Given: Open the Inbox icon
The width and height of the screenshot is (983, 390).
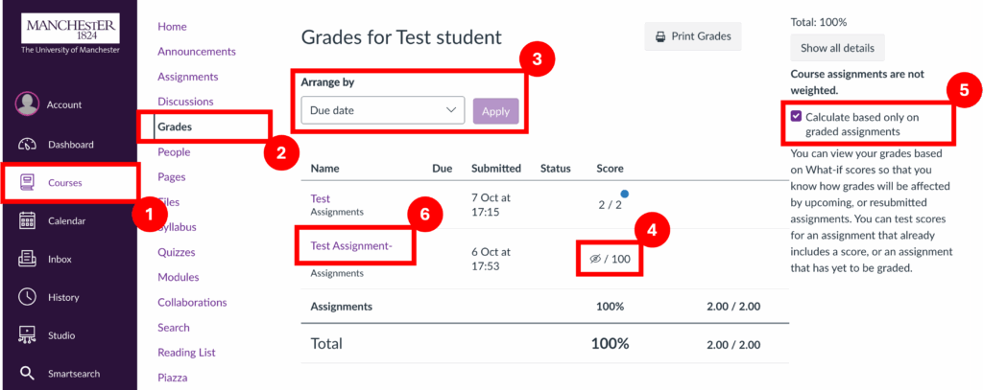Looking at the screenshot, I should pyautogui.click(x=27, y=259).
